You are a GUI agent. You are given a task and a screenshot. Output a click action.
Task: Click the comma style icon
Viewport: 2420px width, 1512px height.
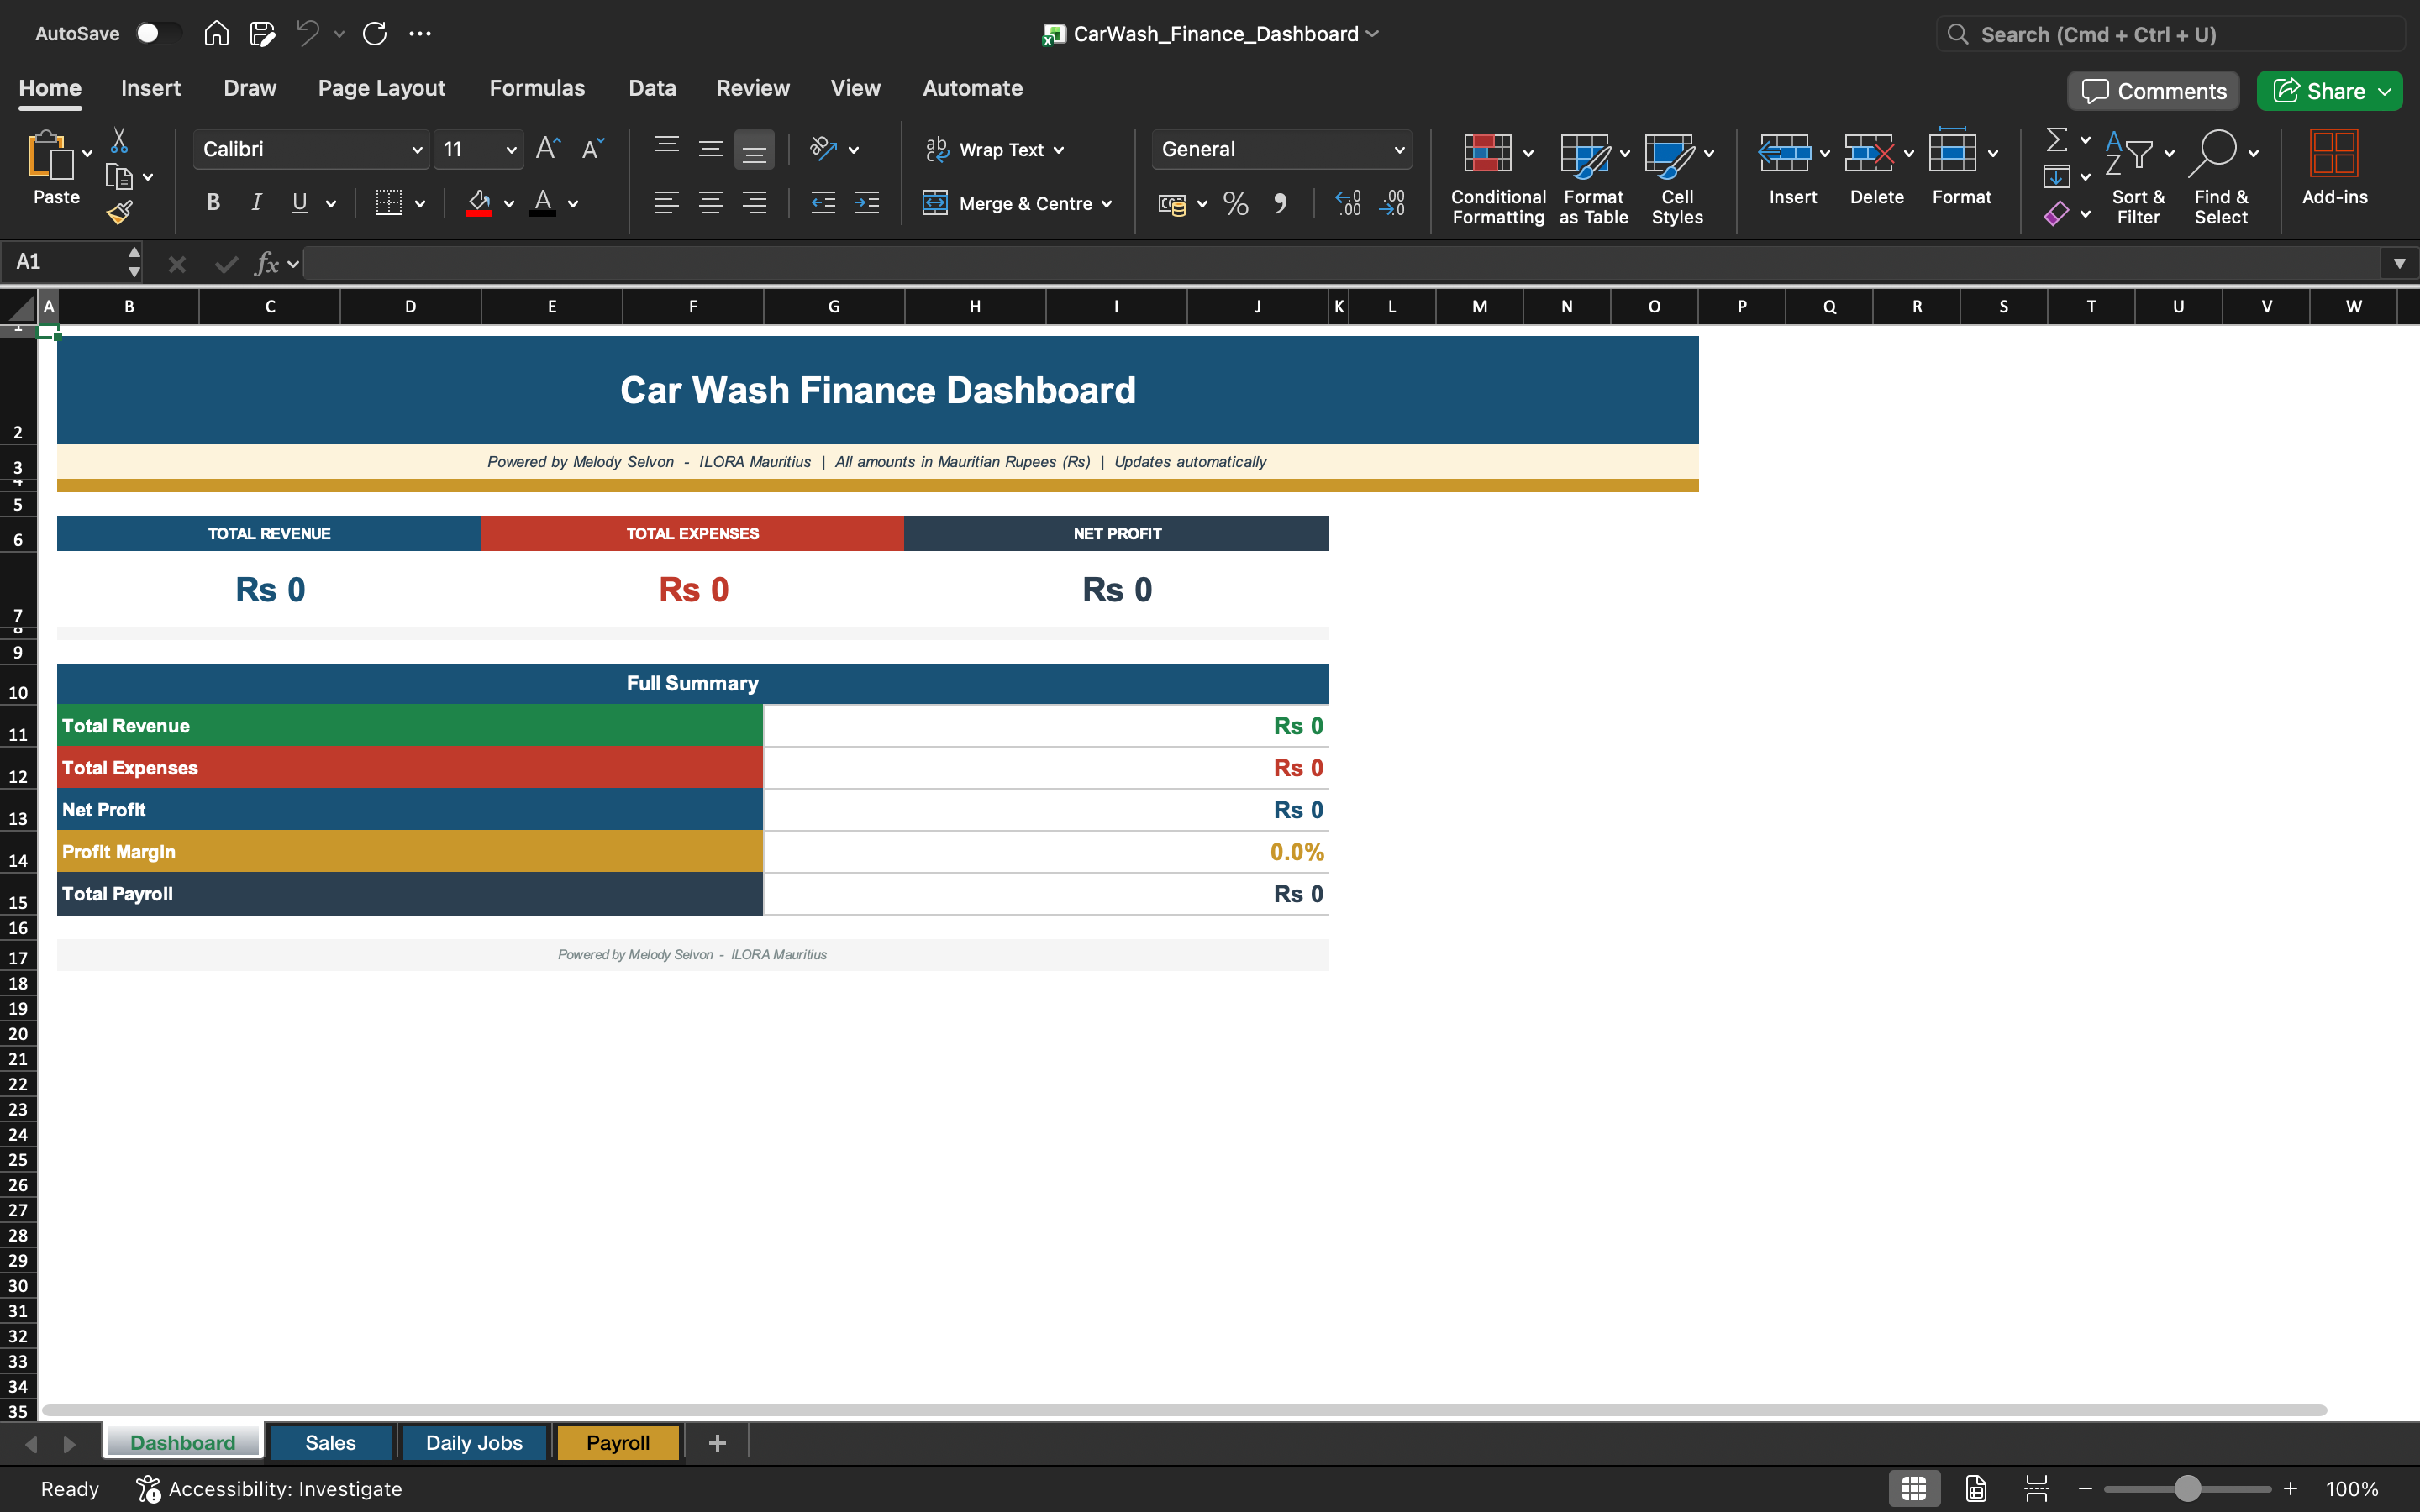(1280, 204)
